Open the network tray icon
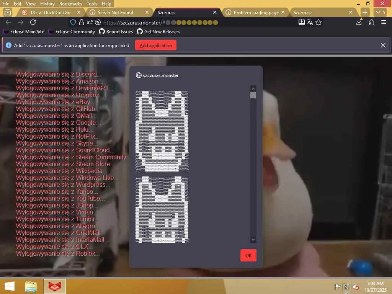This screenshot has height=294, width=392. pyautogui.click(x=346, y=286)
